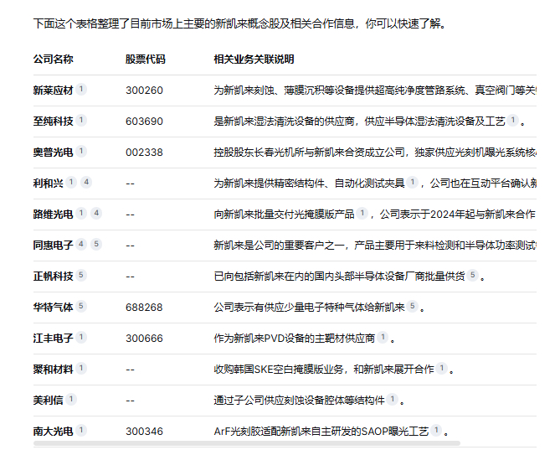
Task: Click the 公司名称 column header
Action: coord(53,59)
